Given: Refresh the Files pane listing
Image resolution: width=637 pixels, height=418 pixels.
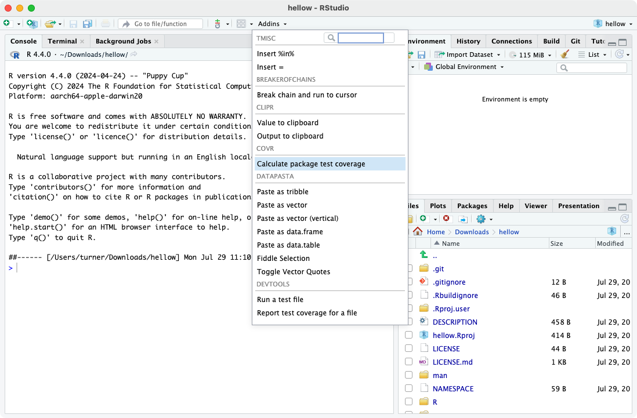Looking at the screenshot, I should point(625,219).
